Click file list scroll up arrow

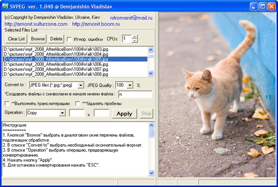click(151, 50)
